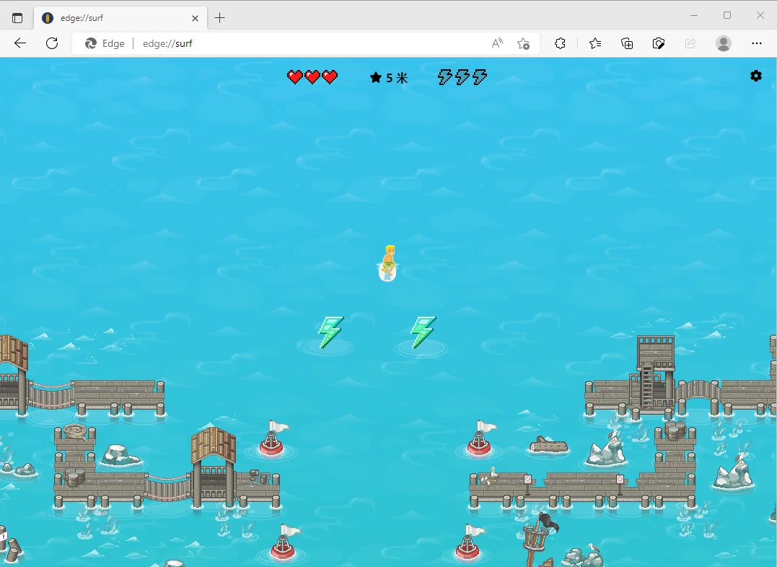777x567 pixels.
Task: Maximize the Edge window
Action: click(x=727, y=15)
